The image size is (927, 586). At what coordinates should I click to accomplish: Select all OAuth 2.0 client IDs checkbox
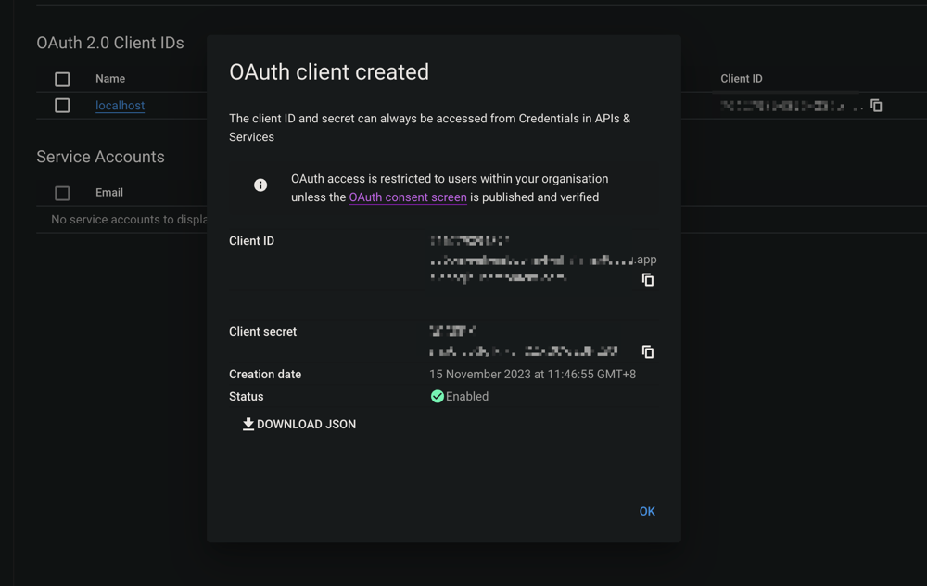point(62,79)
